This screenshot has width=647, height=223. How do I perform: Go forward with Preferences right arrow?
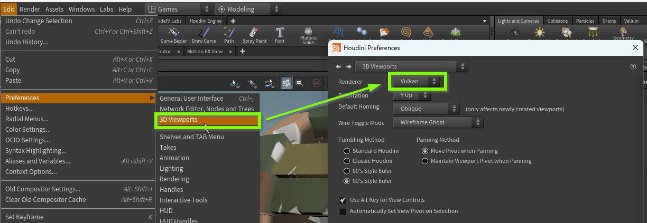click(348, 66)
